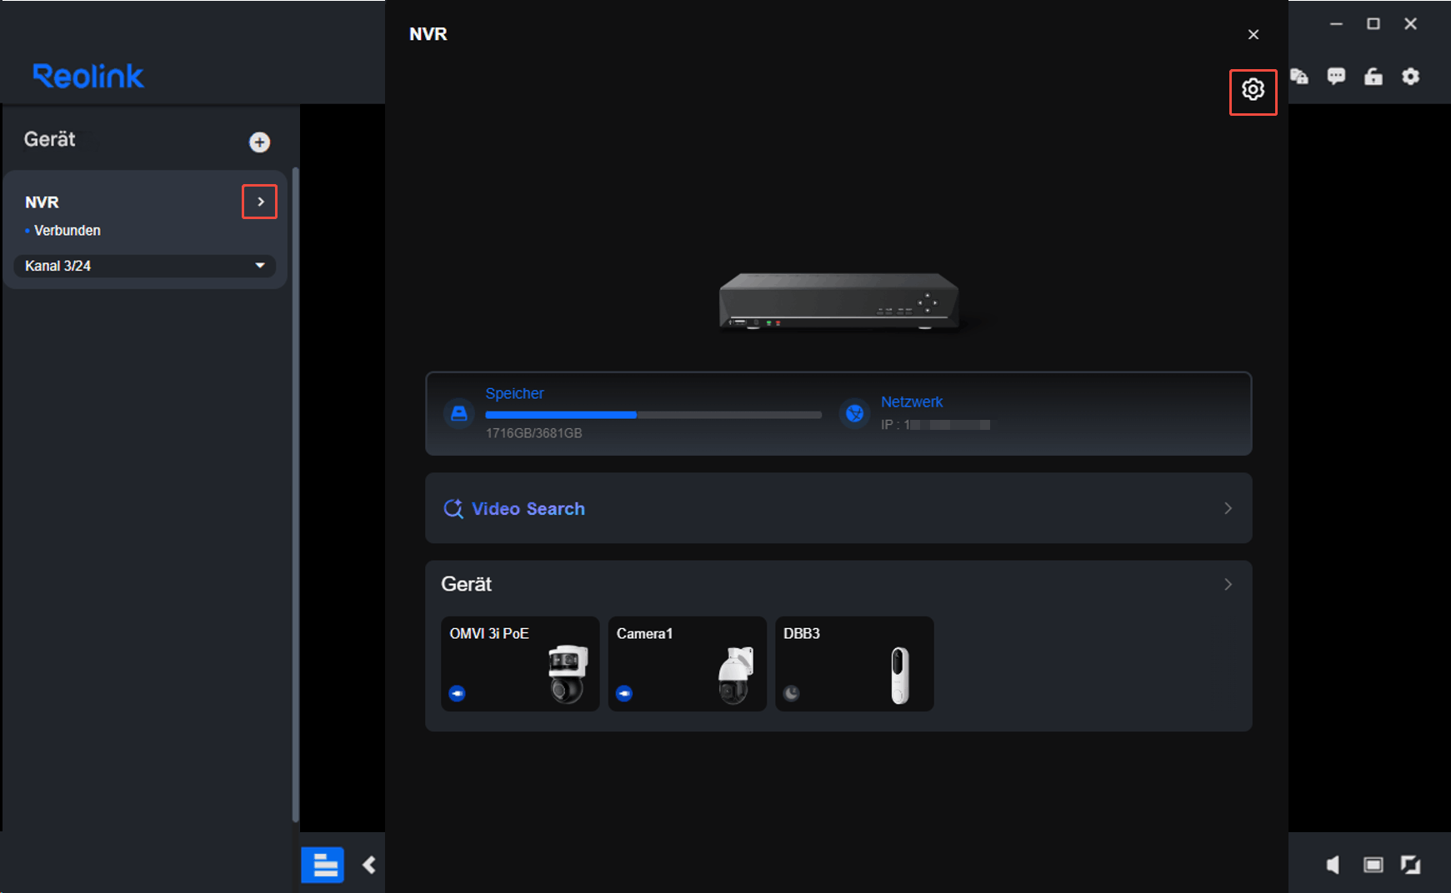Image resolution: width=1451 pixels, height=893 pixels.
Task: Click the Speicher storage disk icon
Action: coord(458,413)
